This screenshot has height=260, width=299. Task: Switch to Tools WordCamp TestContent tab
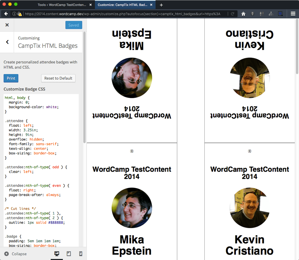[62, 5]
